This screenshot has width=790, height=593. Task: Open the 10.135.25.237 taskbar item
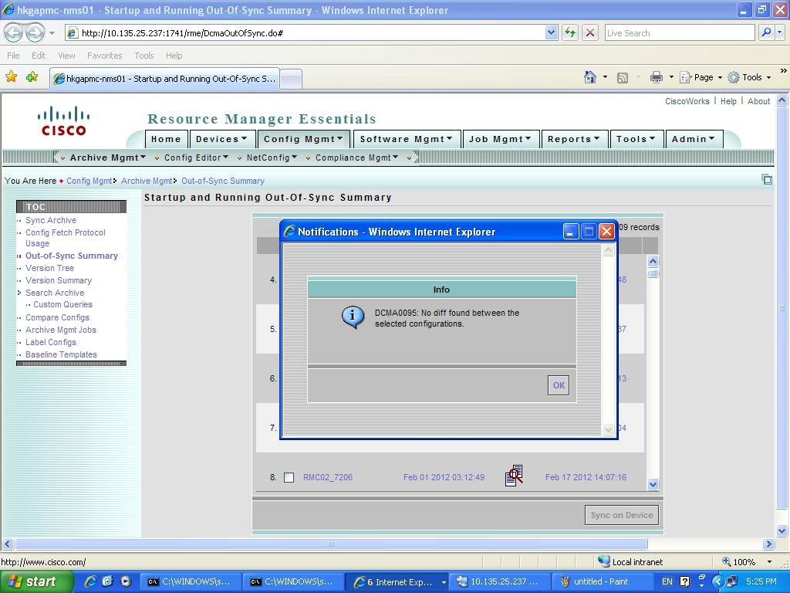(498, 581)
